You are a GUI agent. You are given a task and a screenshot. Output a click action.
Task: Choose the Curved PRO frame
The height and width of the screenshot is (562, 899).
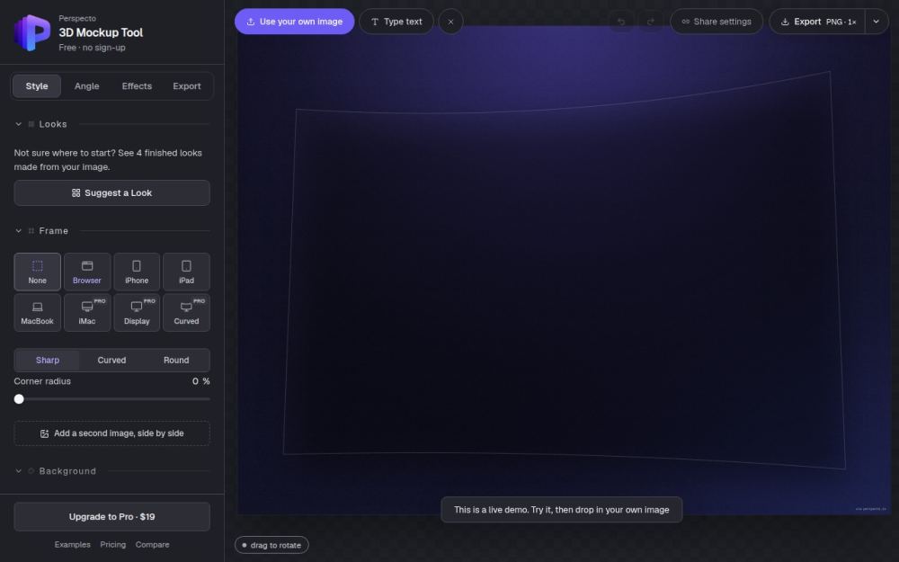point(186,313)
